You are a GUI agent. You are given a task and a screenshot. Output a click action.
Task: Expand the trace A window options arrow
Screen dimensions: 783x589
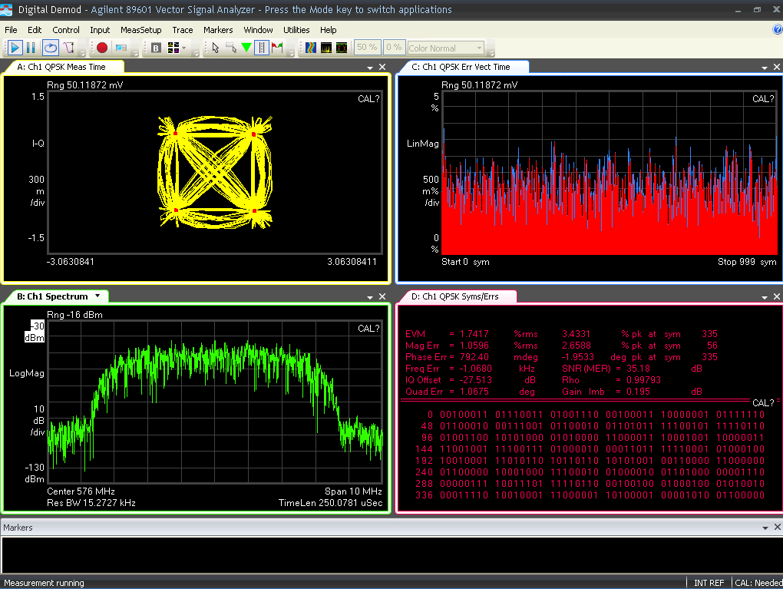[x=370, y=68]
